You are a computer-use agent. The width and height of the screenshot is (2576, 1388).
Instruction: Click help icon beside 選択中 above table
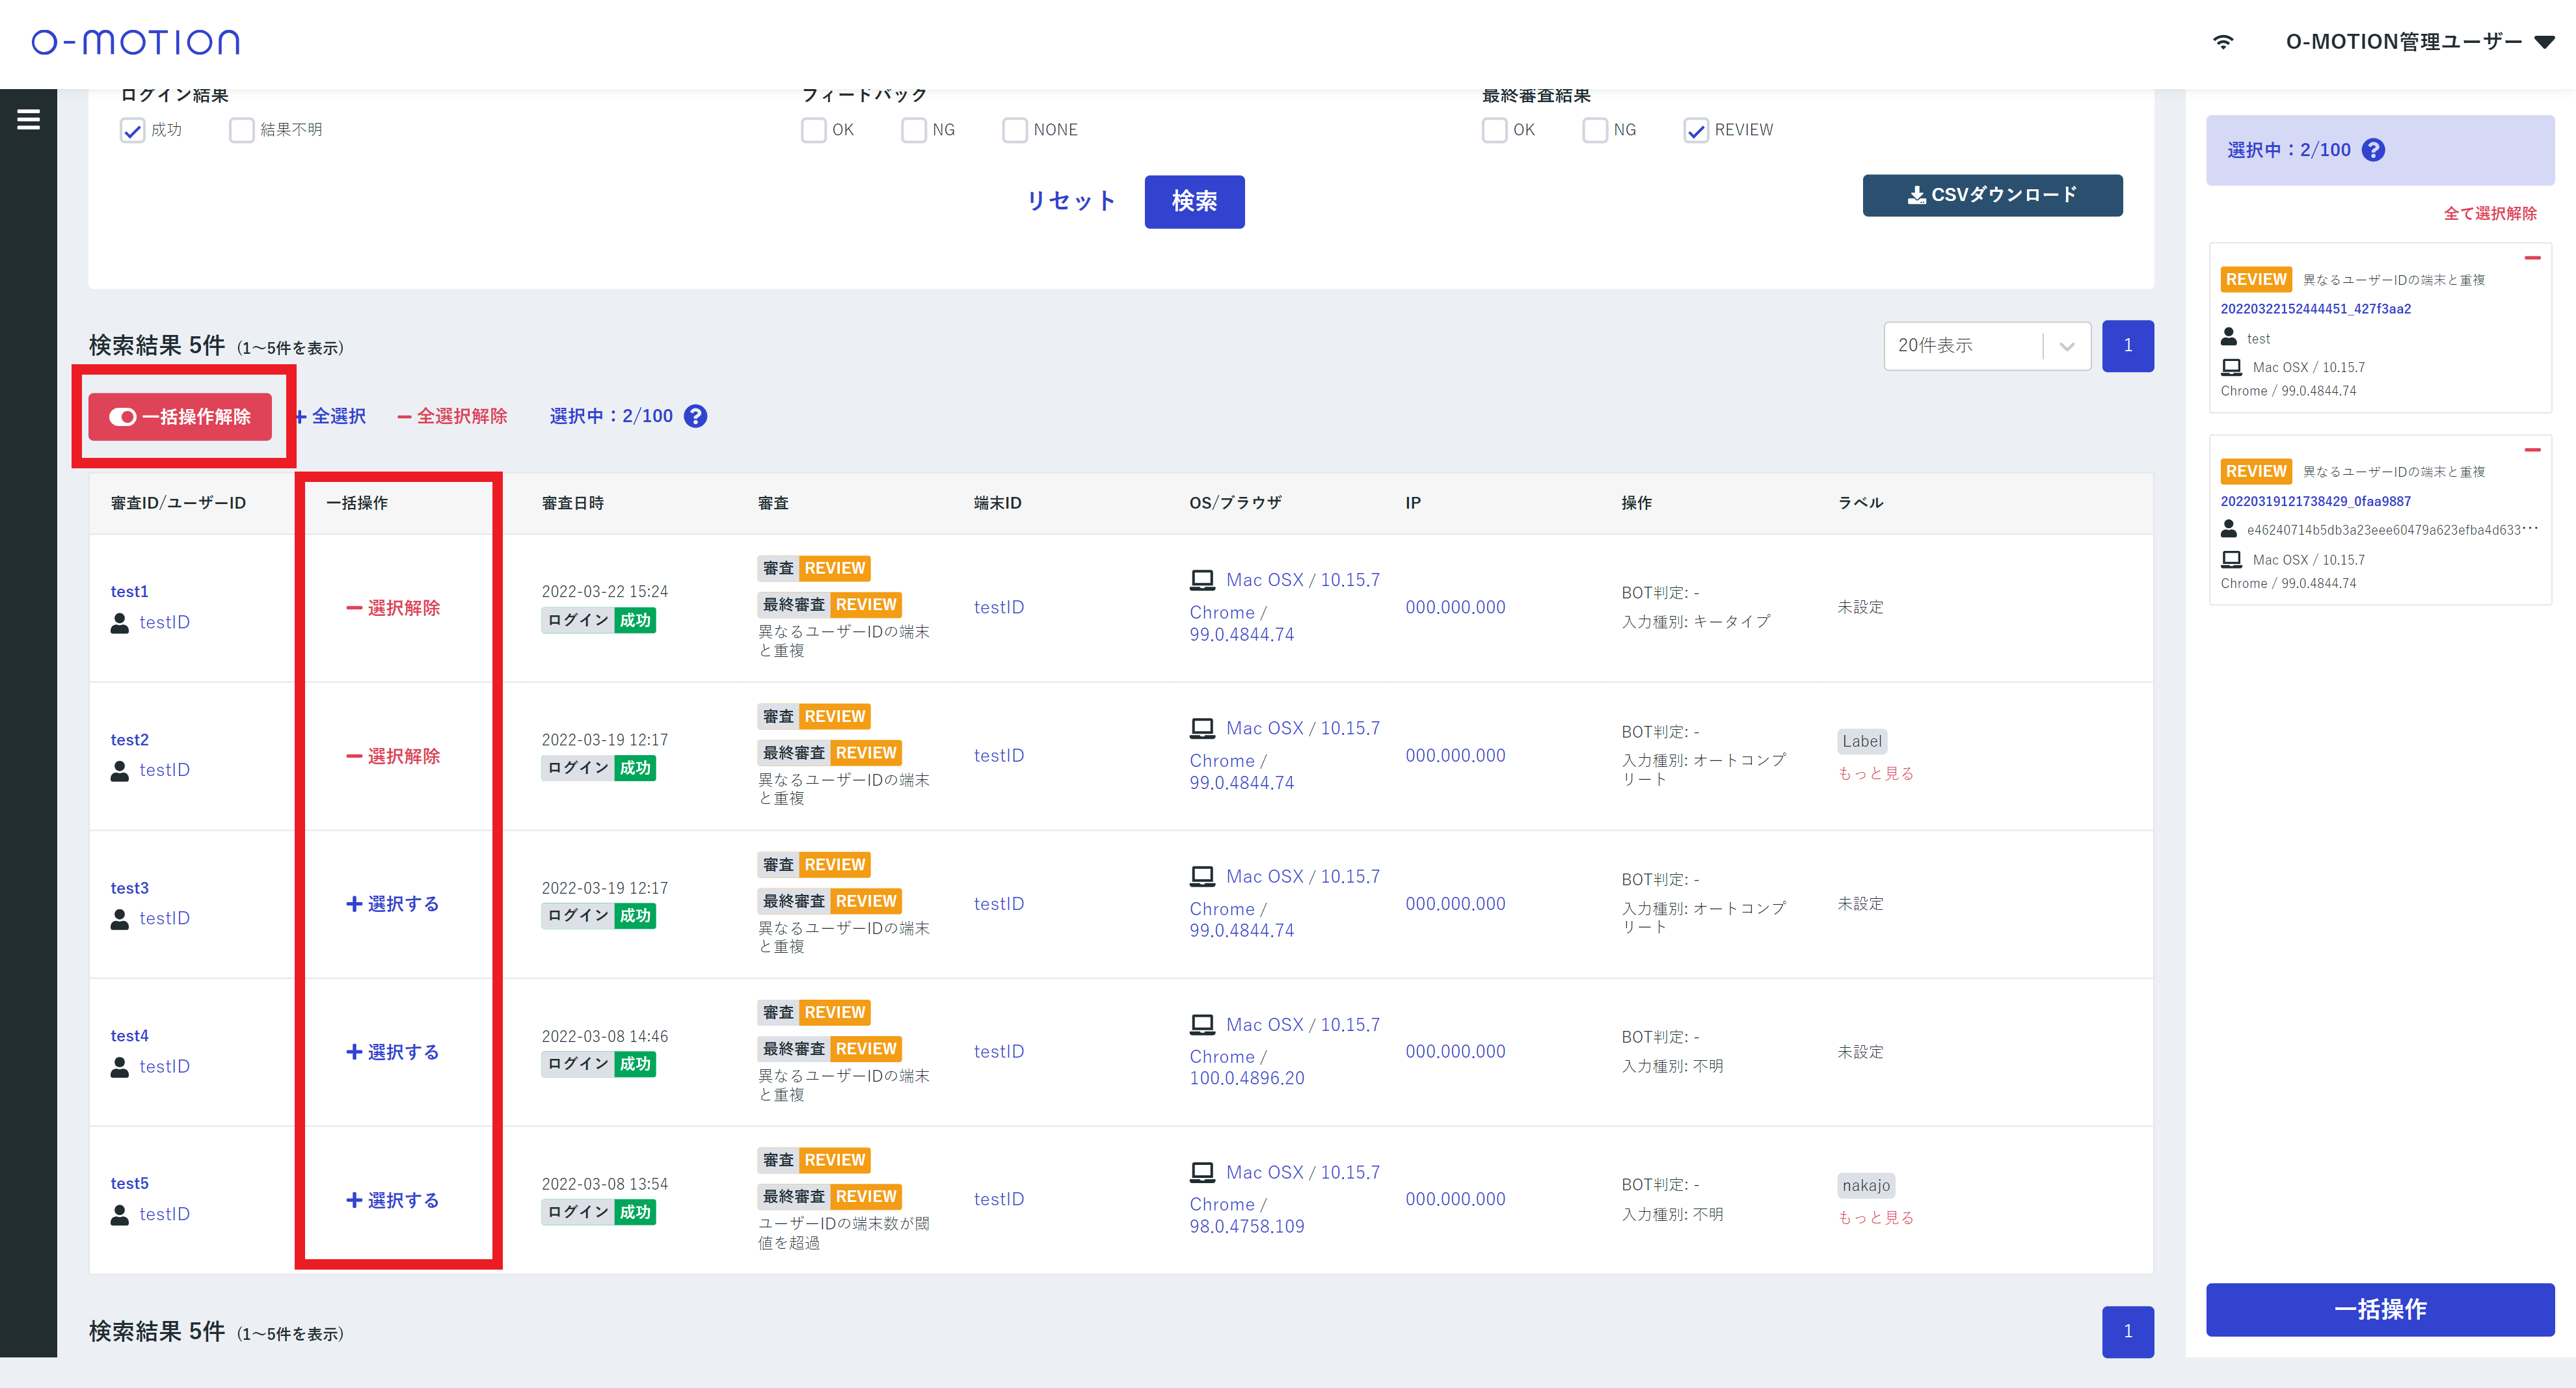696,416
